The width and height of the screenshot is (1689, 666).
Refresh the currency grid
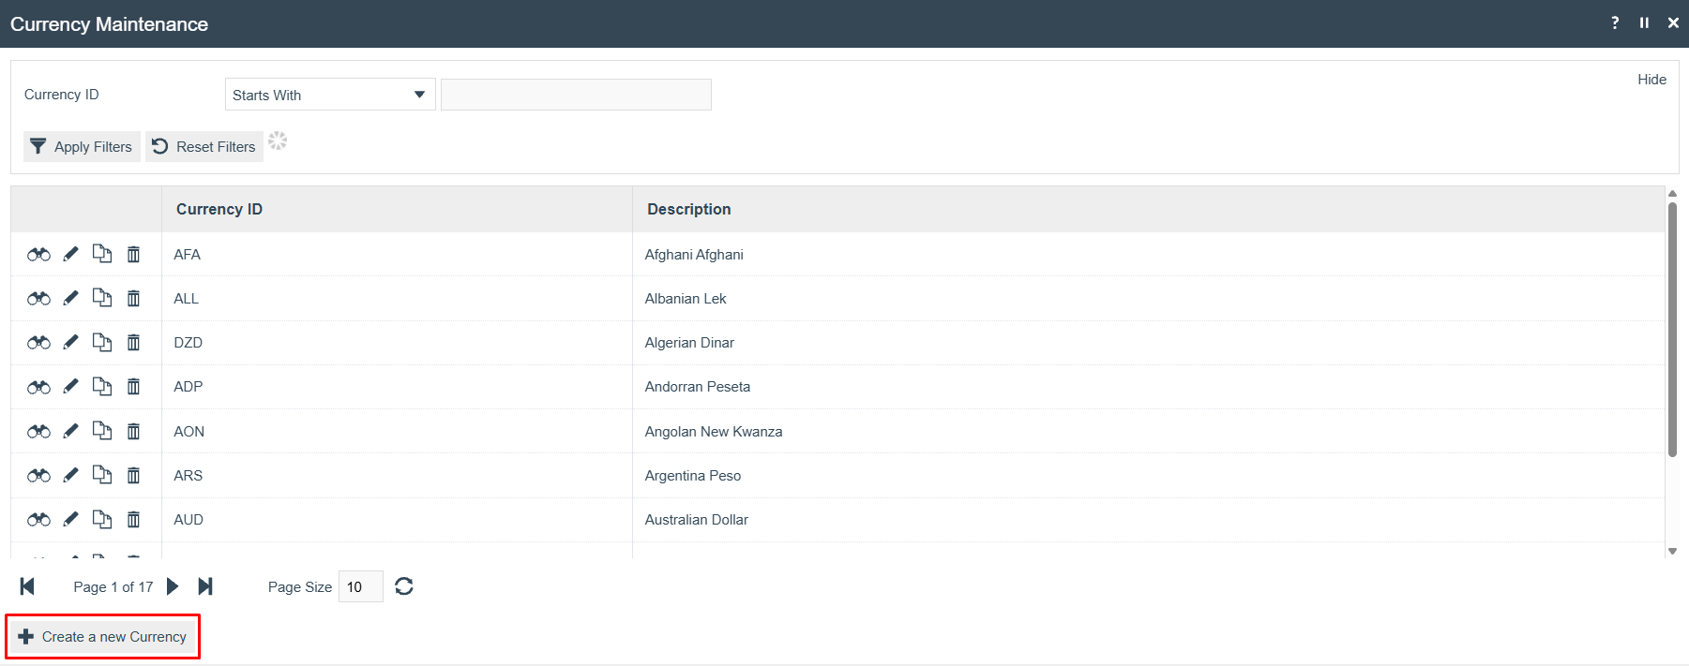pyautogui.click(x=404, y=586)
